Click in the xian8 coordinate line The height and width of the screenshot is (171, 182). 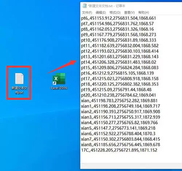point(120,145)
